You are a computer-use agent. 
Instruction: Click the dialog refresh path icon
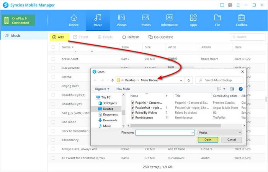coord(189,80)
